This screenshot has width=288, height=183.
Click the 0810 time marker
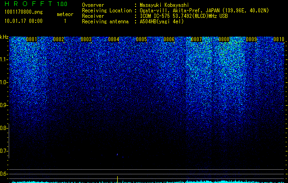(279, 39)
